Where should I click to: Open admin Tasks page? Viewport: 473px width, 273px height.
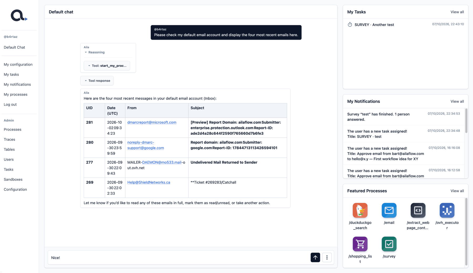(8, 169)
